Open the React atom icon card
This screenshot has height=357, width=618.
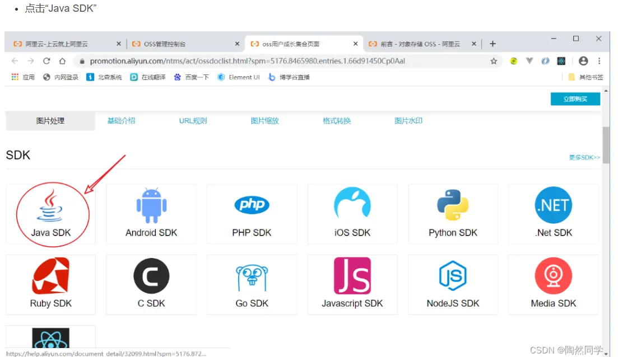[x=51, y=337]
